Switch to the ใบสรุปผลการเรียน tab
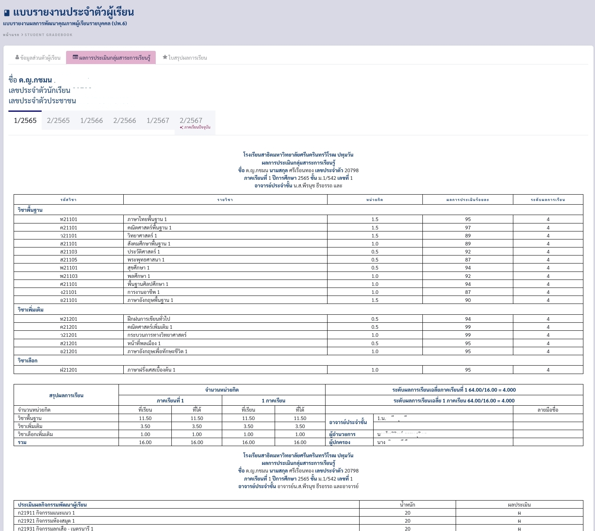This screenshot has height=531, width=595. pos(185,58)
